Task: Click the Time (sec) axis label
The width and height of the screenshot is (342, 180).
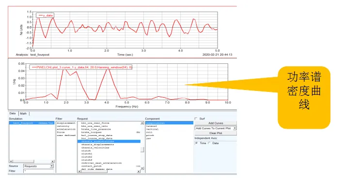Action: pos(125,55)
